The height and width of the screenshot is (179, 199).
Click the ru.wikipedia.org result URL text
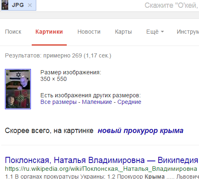coord(101,169)
